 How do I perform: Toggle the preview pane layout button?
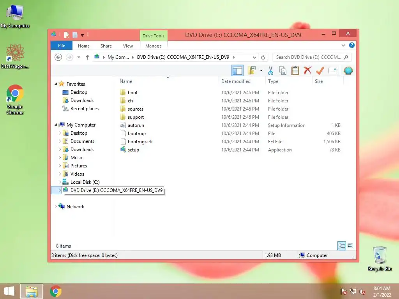point(237,70)
